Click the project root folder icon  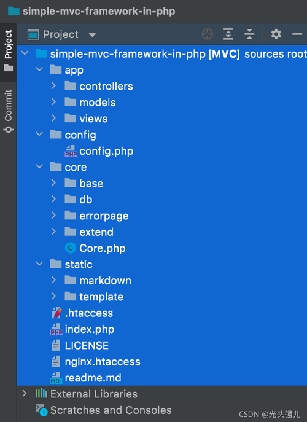point(41,53)
